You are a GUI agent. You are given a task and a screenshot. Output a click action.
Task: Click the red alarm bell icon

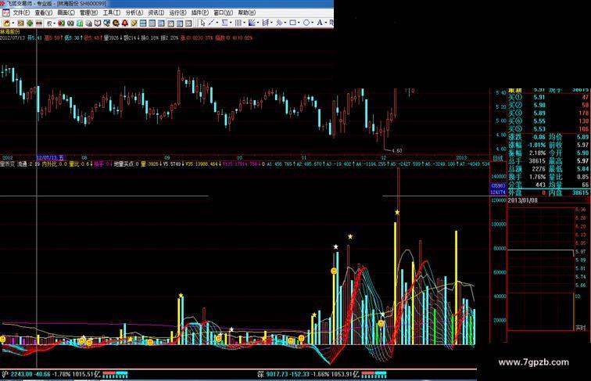click(125, 23)
